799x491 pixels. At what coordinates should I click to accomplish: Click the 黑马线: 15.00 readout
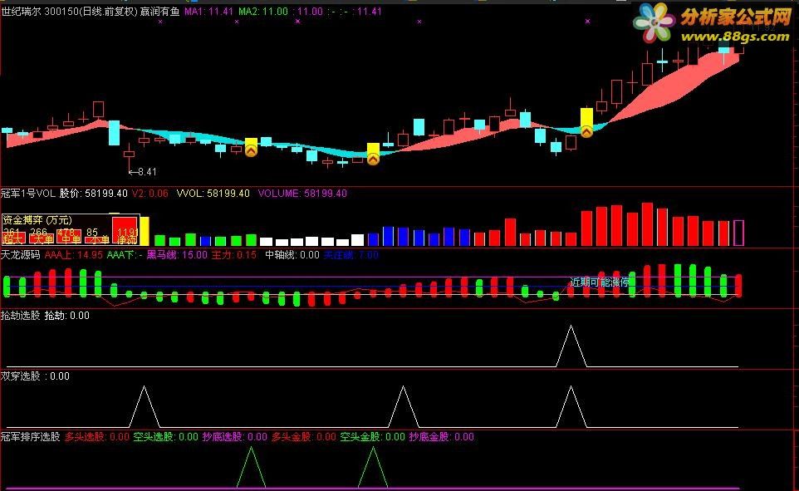177,254
